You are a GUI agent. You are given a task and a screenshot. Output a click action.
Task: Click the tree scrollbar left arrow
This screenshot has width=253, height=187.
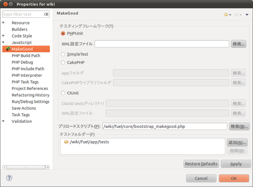(4, 167)
